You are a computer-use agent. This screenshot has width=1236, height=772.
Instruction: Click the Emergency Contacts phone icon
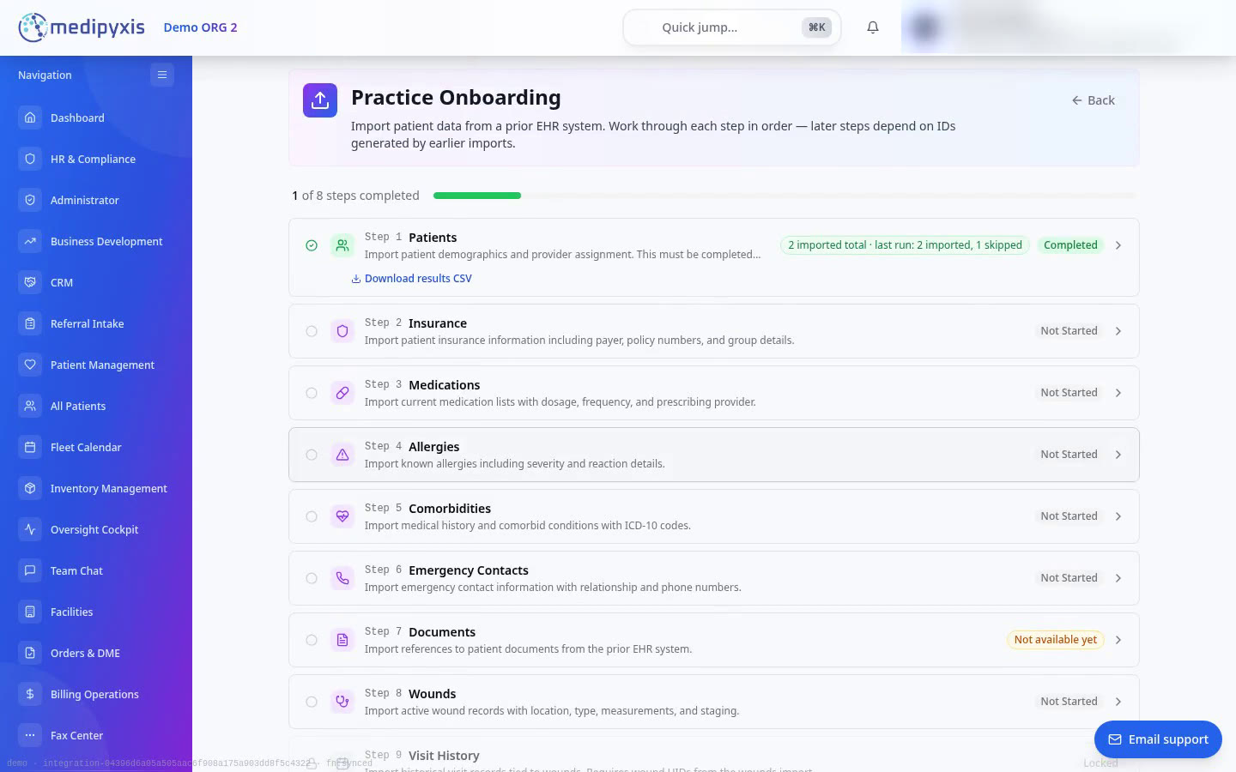(x=342, y=578)
